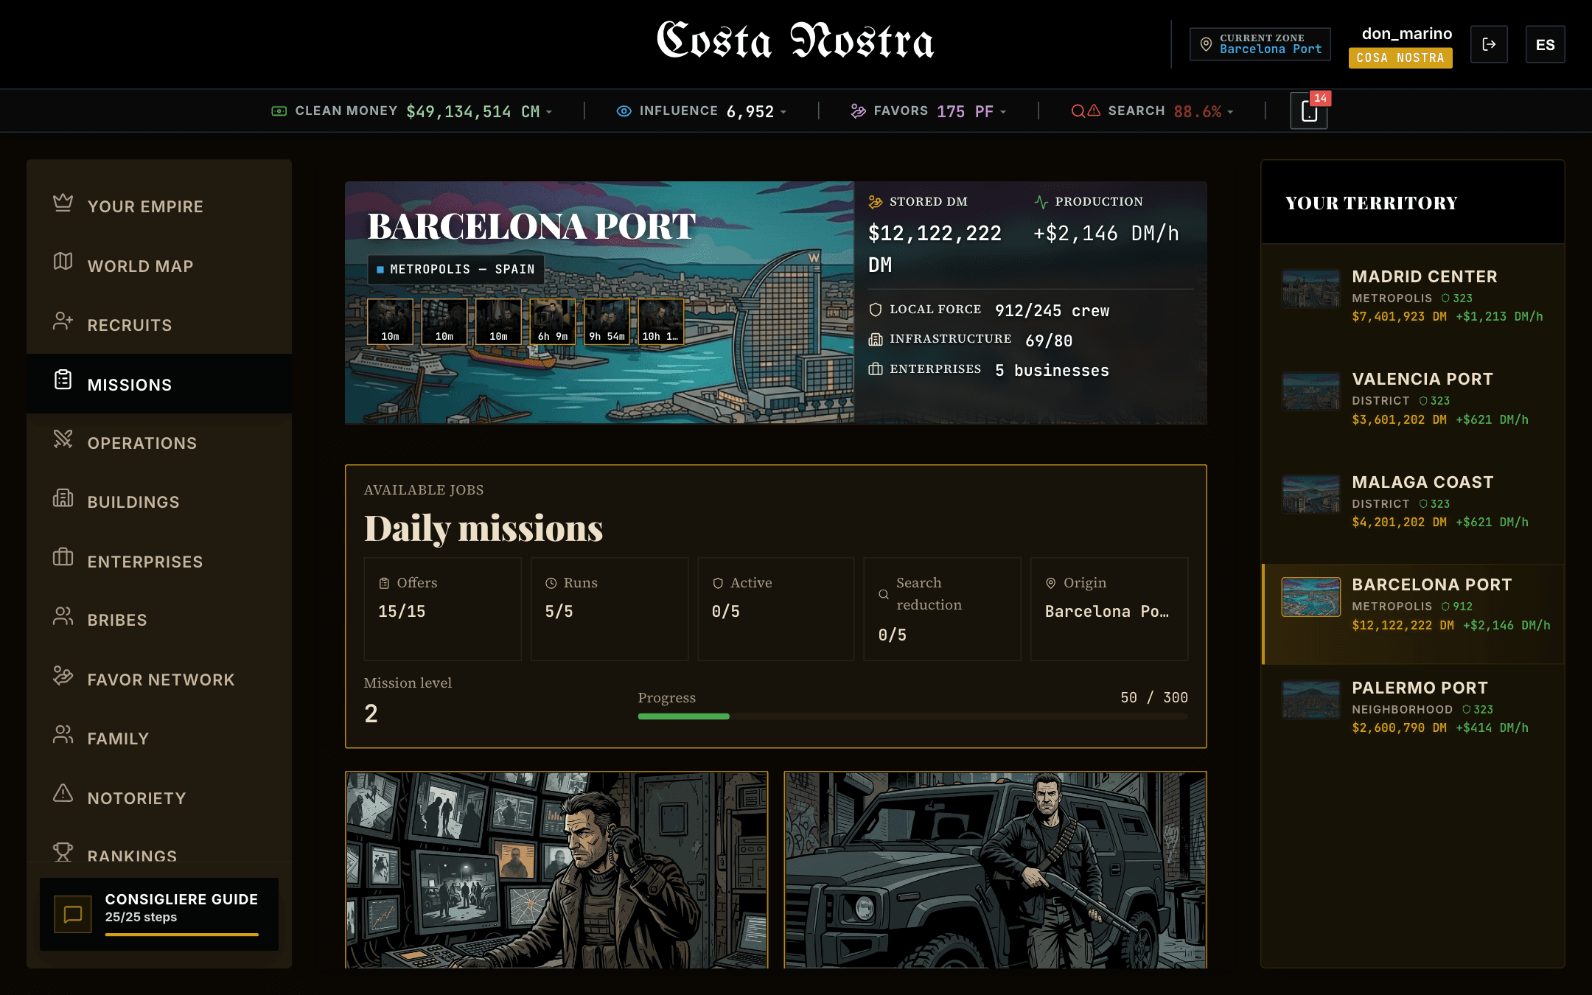This screenshot has height=995, width=1592.
Task: Click the Infrastructure building icon in banner
Action: point(876,339)
